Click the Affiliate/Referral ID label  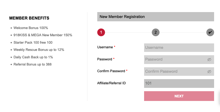coord(111,83)
